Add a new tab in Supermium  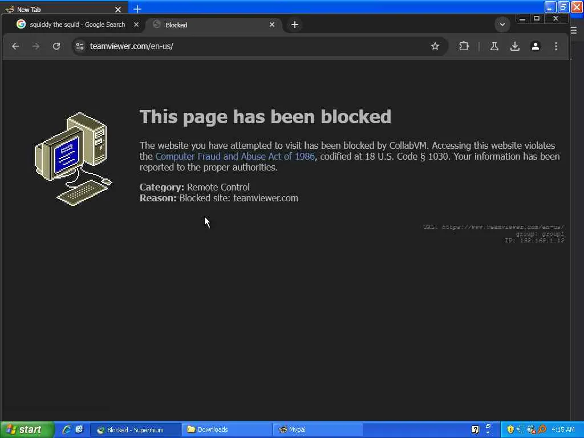pyautogui.click(x=295, y=25)
